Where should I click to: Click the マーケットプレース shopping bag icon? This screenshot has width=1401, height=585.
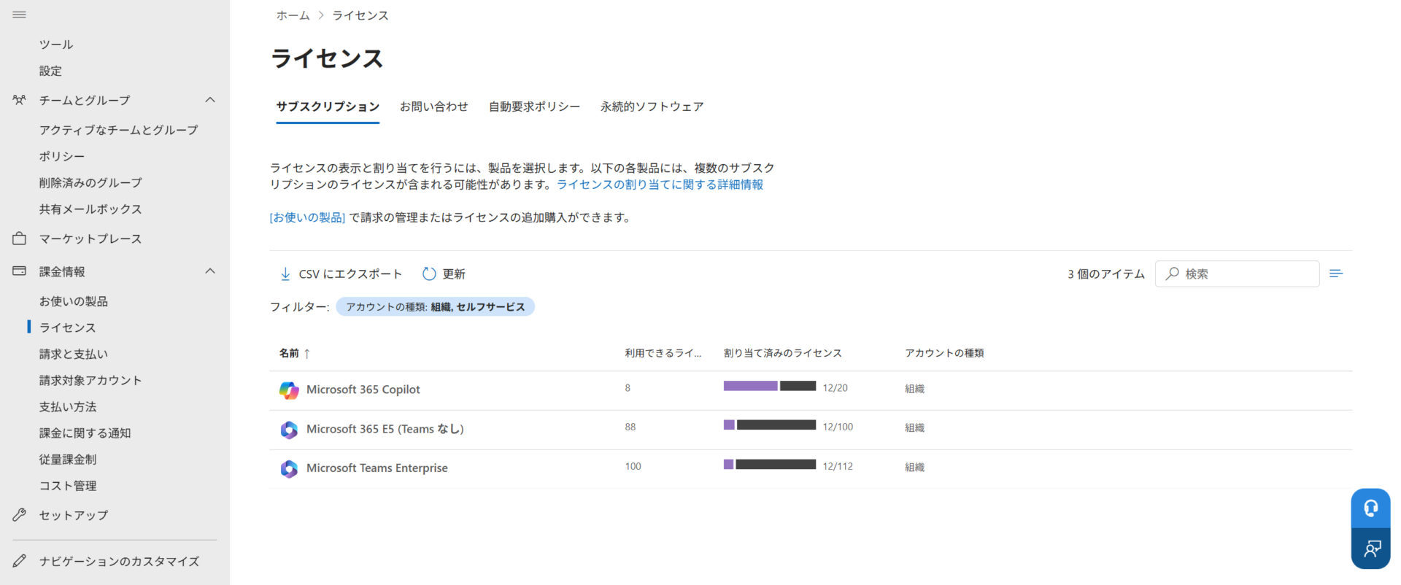(x=20, y=239)
